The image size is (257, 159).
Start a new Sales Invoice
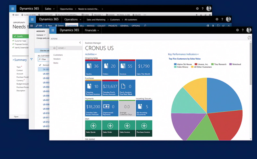click(x=127, y=129)
